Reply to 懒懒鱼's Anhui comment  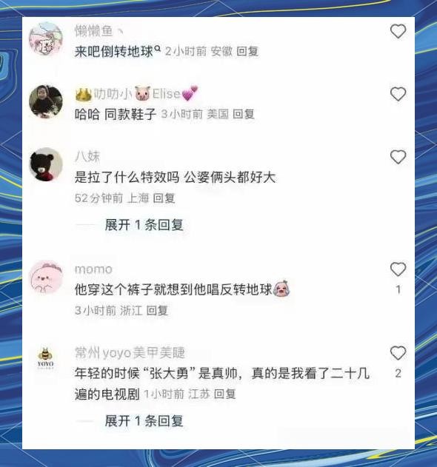pos(247,52)
